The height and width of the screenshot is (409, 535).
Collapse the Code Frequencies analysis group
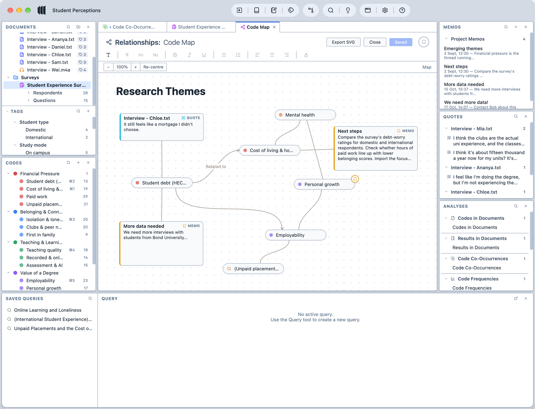446,279
